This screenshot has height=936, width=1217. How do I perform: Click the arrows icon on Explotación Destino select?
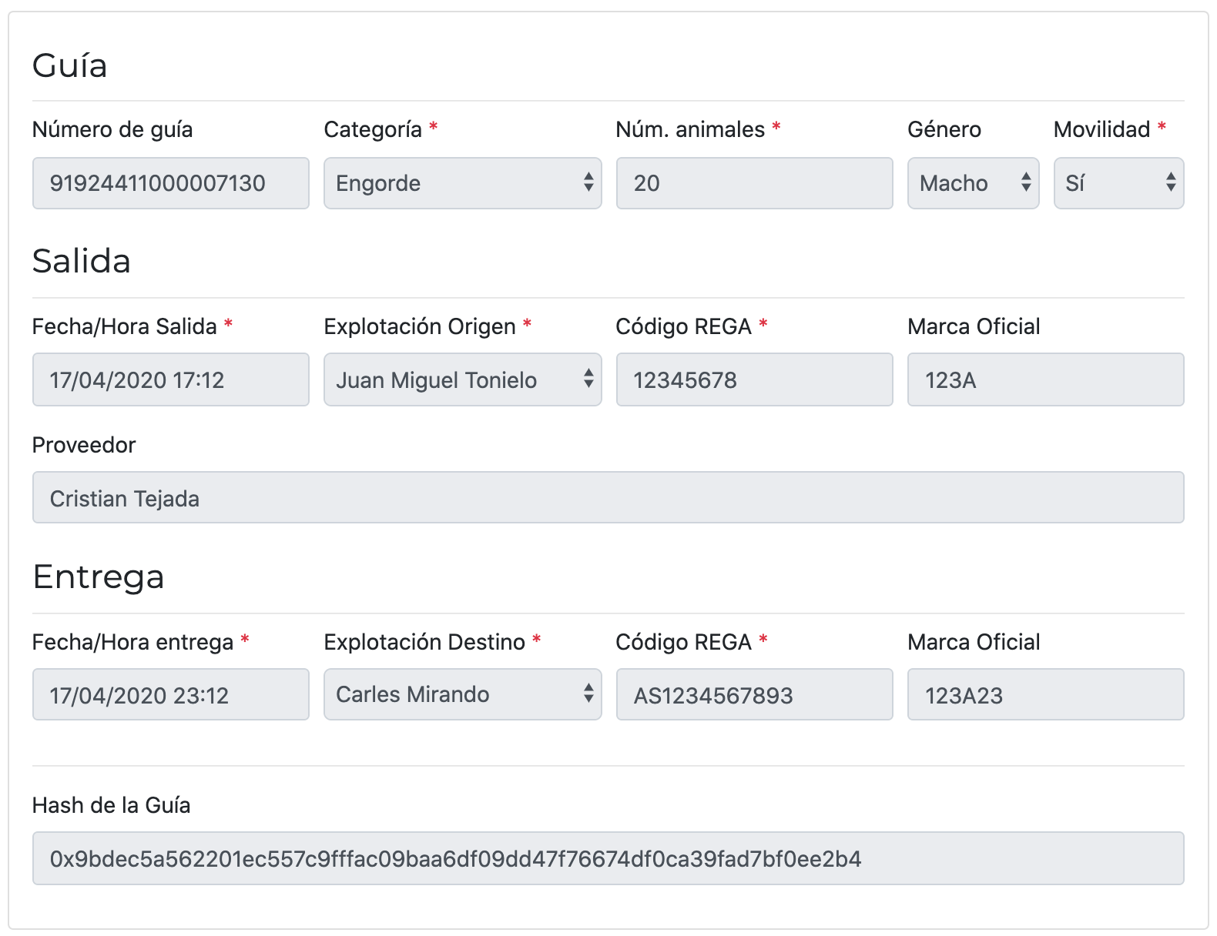pos(588,694)
